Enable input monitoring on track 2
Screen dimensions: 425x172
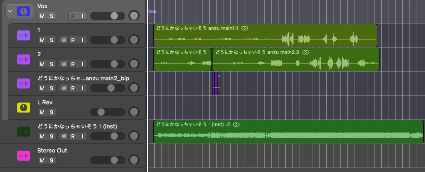coord(82,64)
